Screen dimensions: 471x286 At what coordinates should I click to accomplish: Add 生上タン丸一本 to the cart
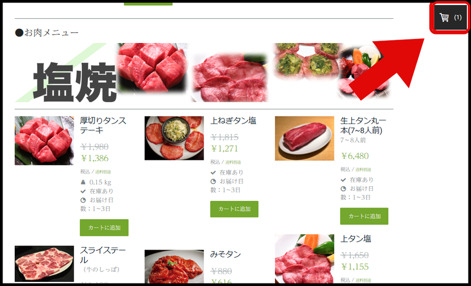364,216
